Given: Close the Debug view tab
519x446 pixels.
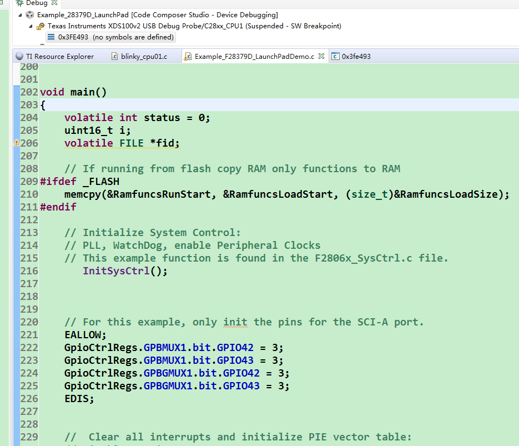Looking at the screenshot, I should [54, 3].
